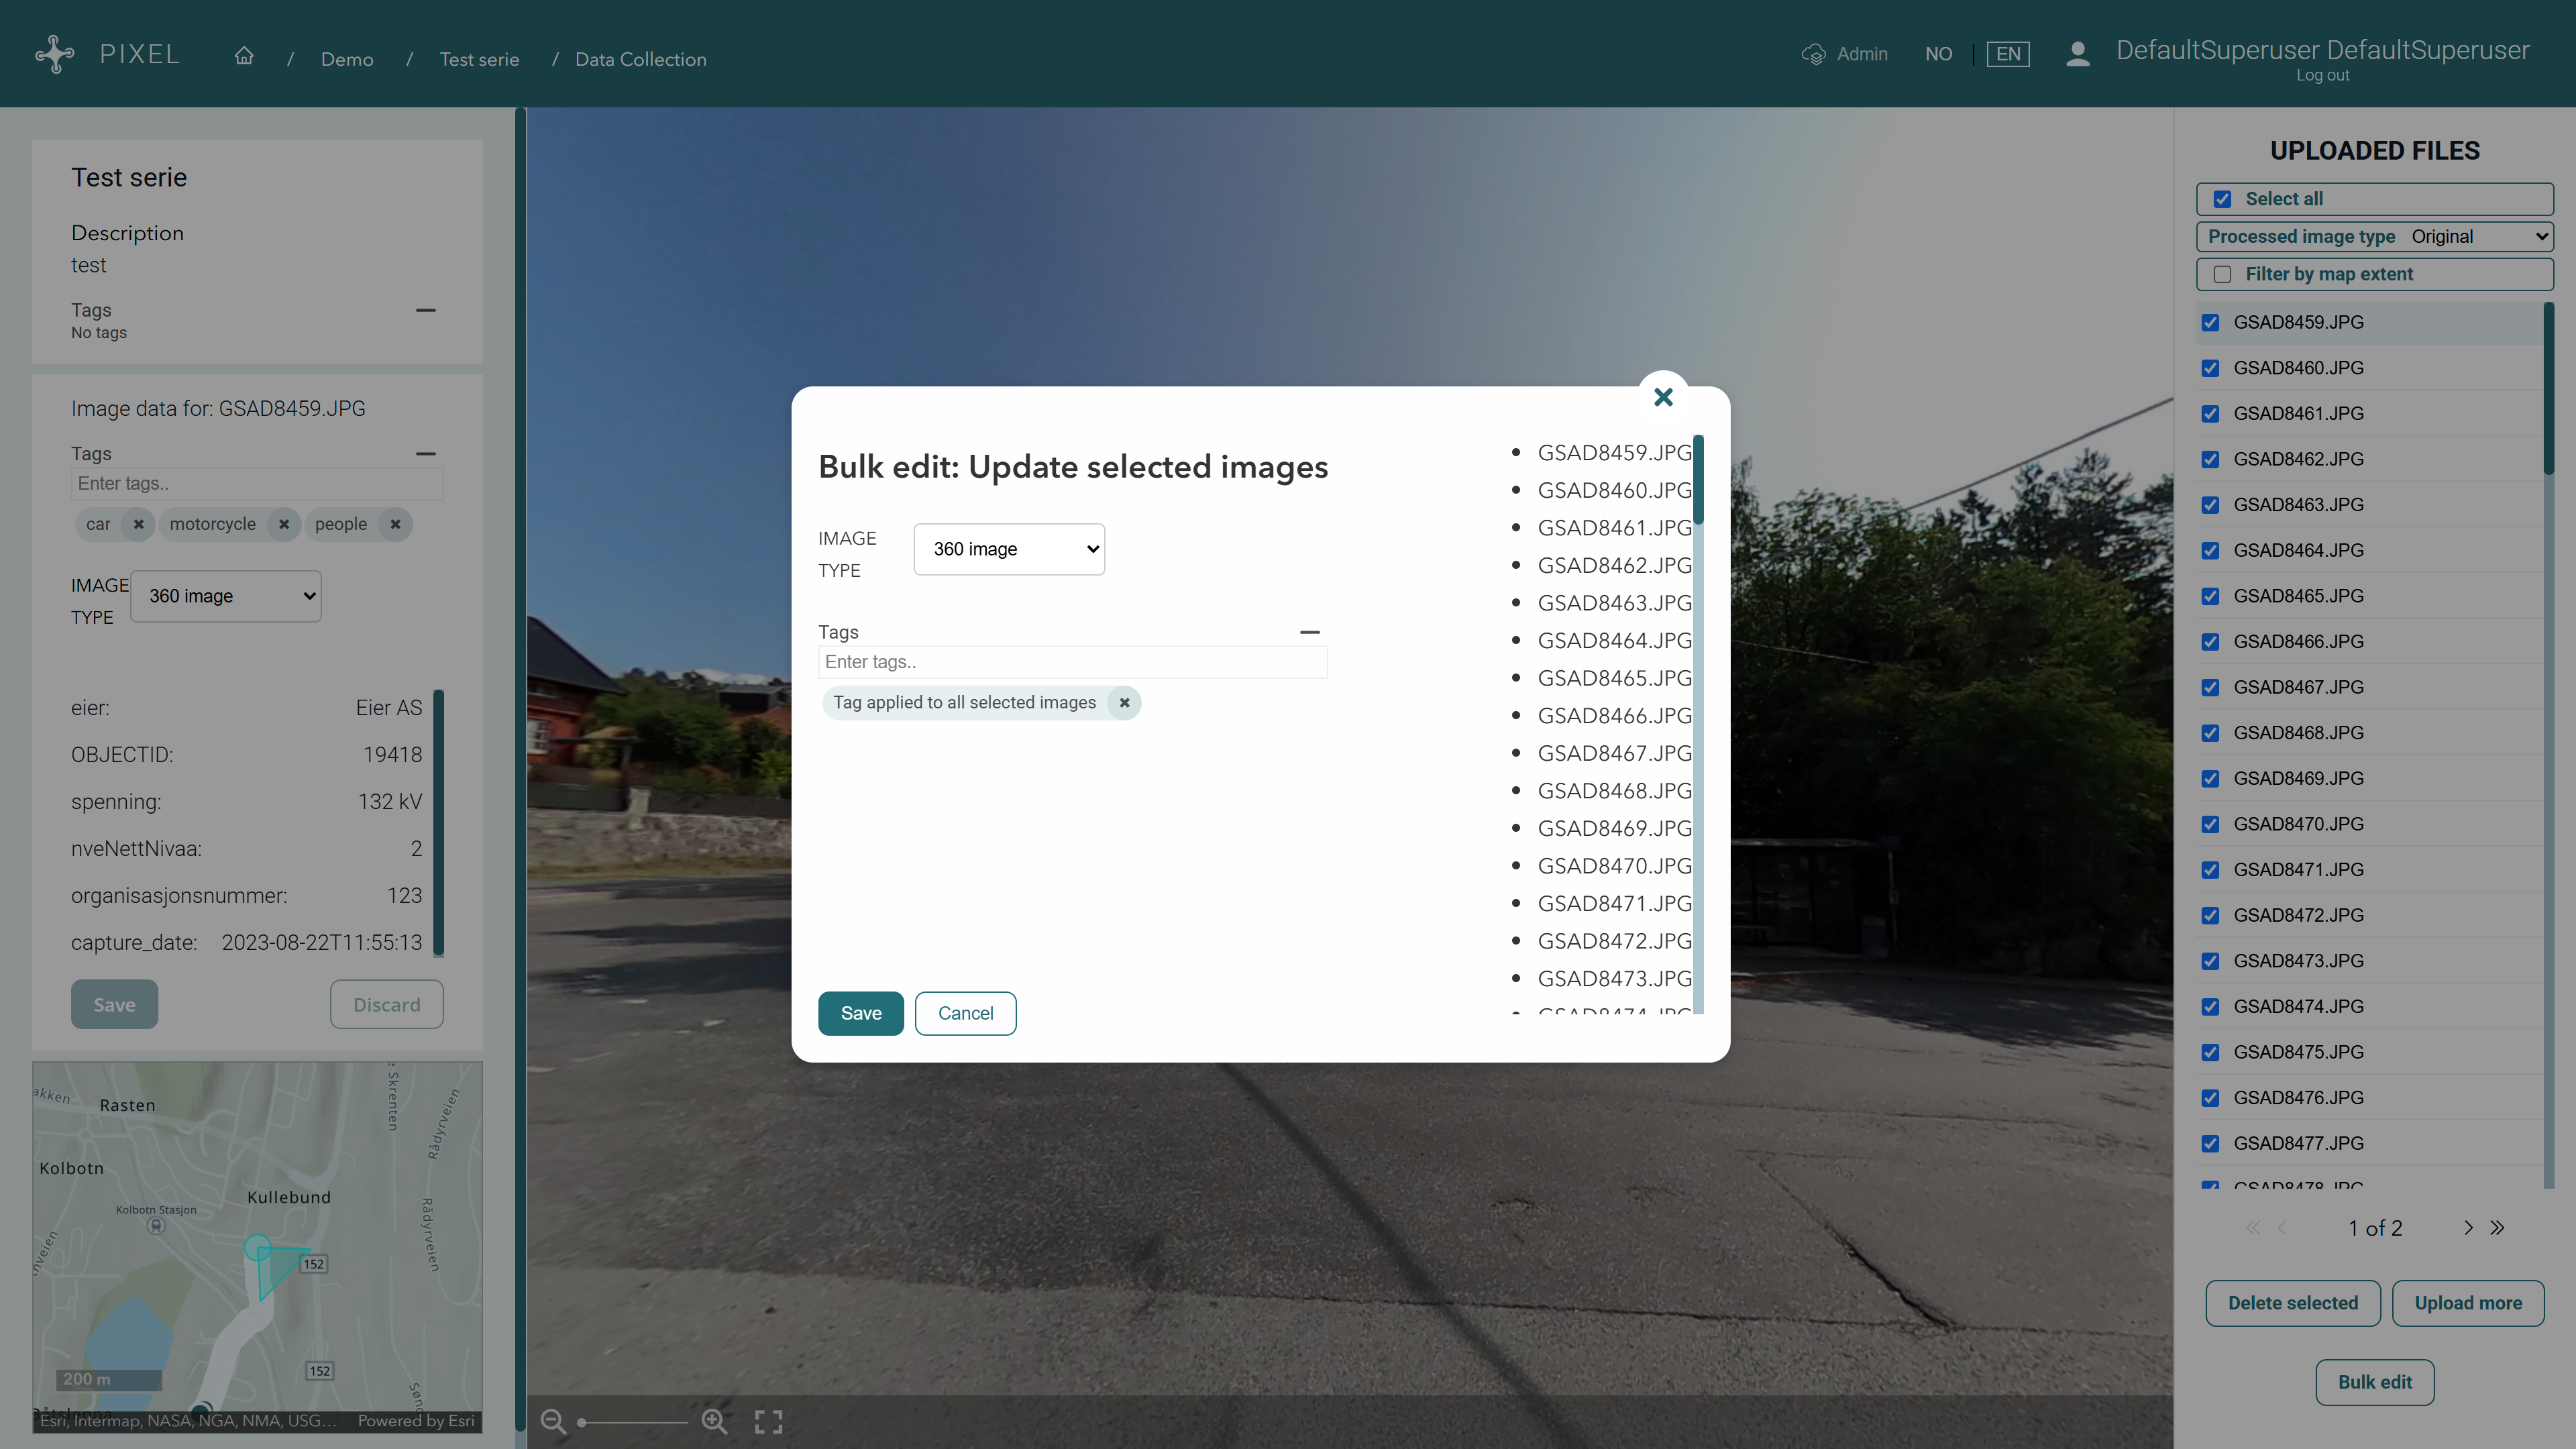This screenshot has width=2576, height=1449.
Task: Click the home icon in breadcrumb
Action: pyautogui.click(x=244, y=57)
